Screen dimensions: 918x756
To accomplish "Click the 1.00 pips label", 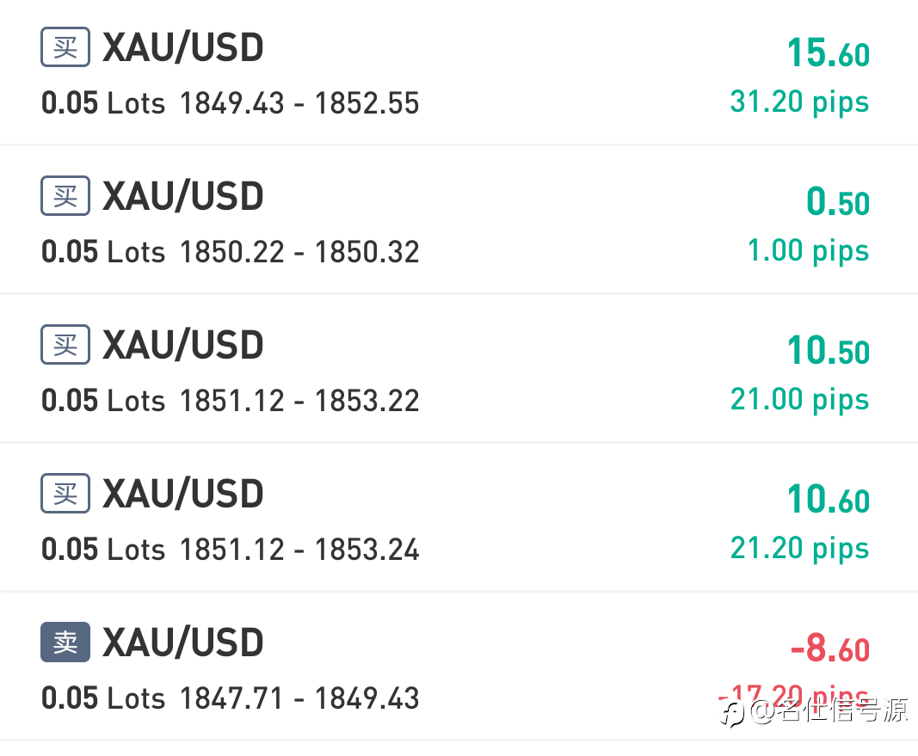I will pyautogui.click(x=809, y=252).
